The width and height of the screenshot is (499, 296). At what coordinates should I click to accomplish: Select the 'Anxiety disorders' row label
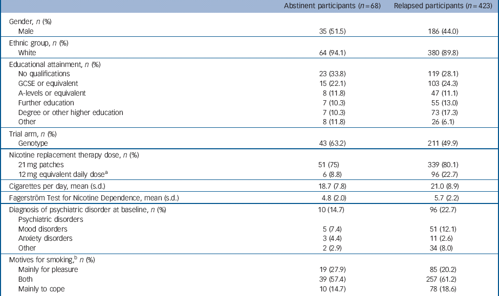(45, 239)
